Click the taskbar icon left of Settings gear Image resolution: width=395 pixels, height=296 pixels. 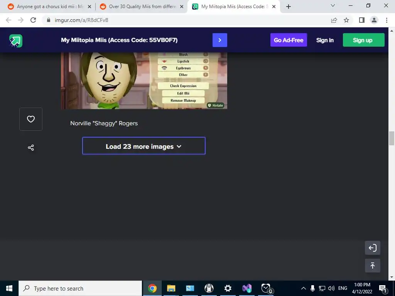pyautogui.click(x=209, y=288)
